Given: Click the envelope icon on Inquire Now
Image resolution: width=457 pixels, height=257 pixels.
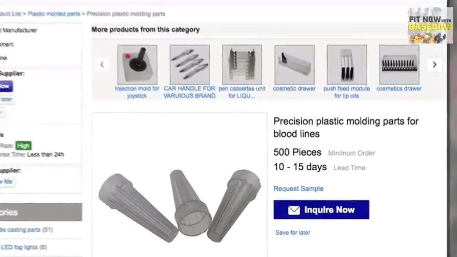Looking at the screenshot, I should tap(294, 210).
